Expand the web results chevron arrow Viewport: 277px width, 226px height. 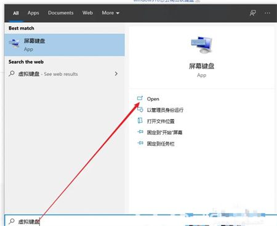pos(116,73)
